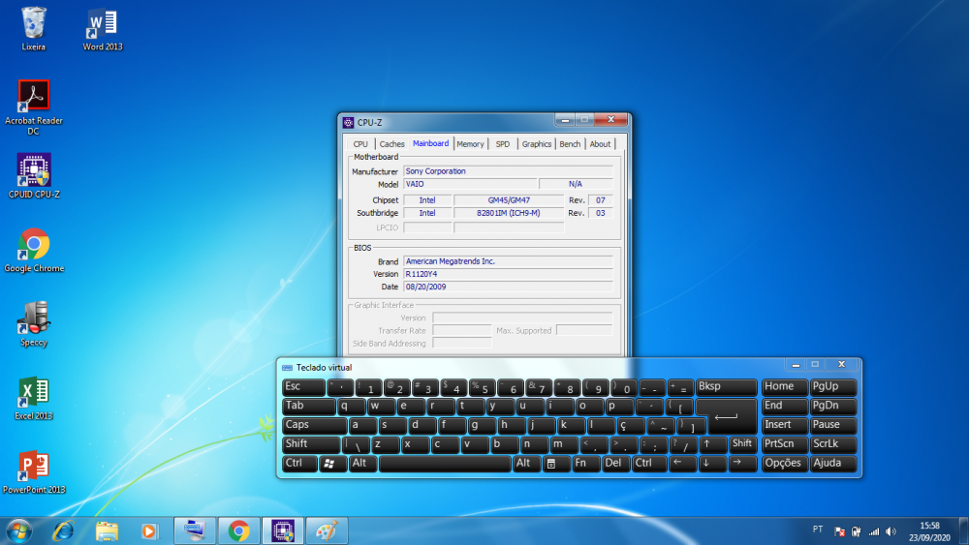Image resolution: width=969 pixels, height=545 pixels.
Task: Select the PowerPoint 2013 desktop shortcut
Action: pyautogui.click(x=33, y=472)
